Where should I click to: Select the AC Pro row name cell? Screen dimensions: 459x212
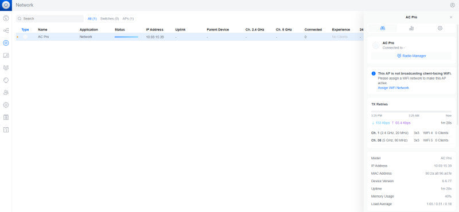(44, 37)
